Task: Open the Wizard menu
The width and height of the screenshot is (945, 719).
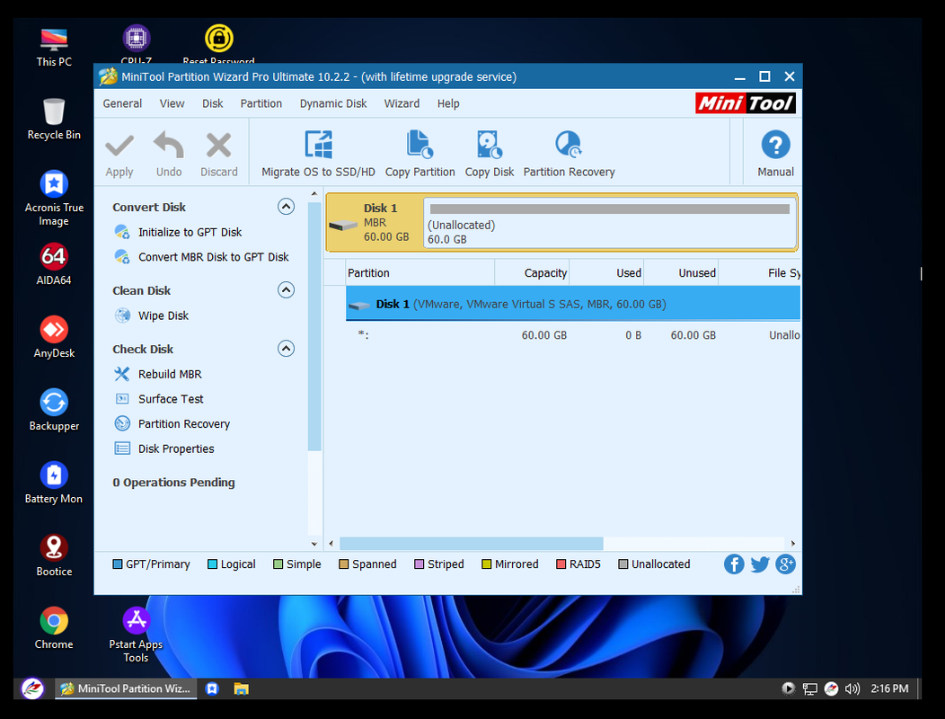Action: [x=402, y=103]
